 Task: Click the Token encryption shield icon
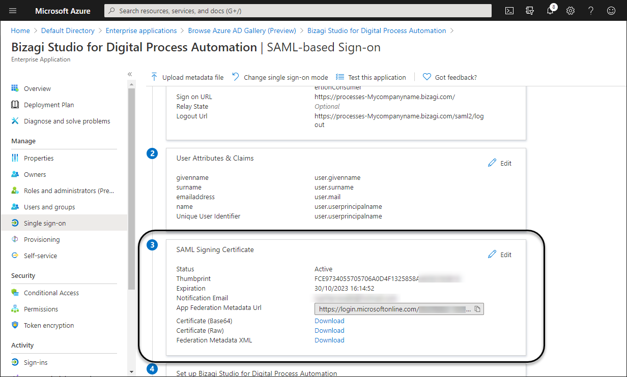pos(15,325)
